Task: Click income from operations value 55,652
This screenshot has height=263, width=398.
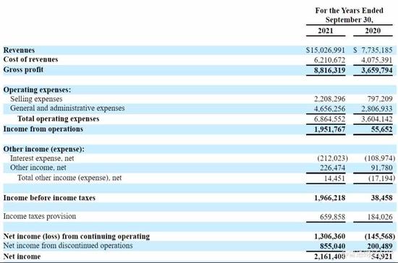Action: (x=382, y=129)
